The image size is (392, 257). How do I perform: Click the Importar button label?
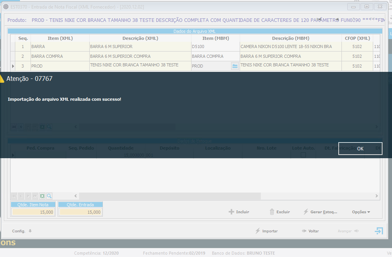270,231
